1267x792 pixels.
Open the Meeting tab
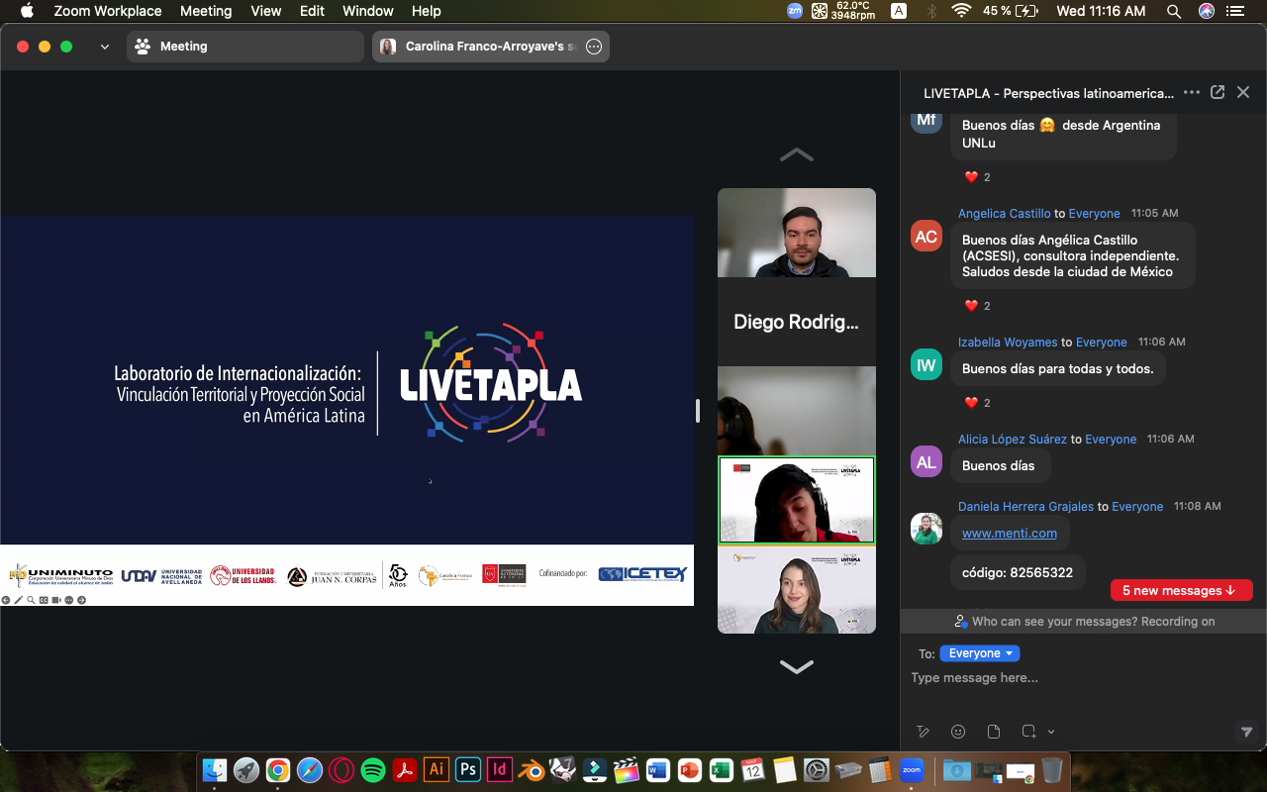tap(244, 47)
